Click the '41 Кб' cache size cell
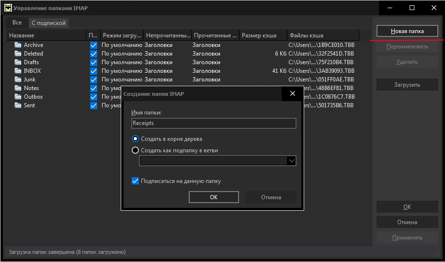 tap(279, 71)
